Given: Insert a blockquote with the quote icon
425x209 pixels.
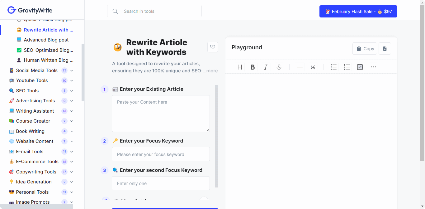Looking at the screenshot, I should [x=313, y=67].
